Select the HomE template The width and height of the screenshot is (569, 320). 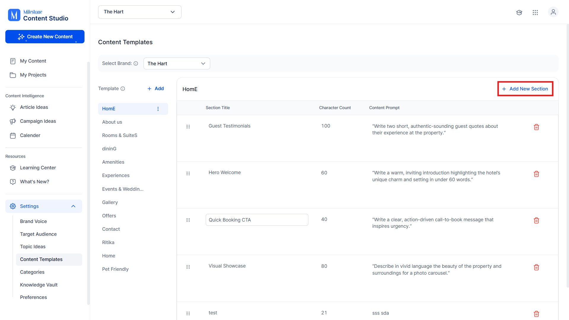[x=133, y=109]
